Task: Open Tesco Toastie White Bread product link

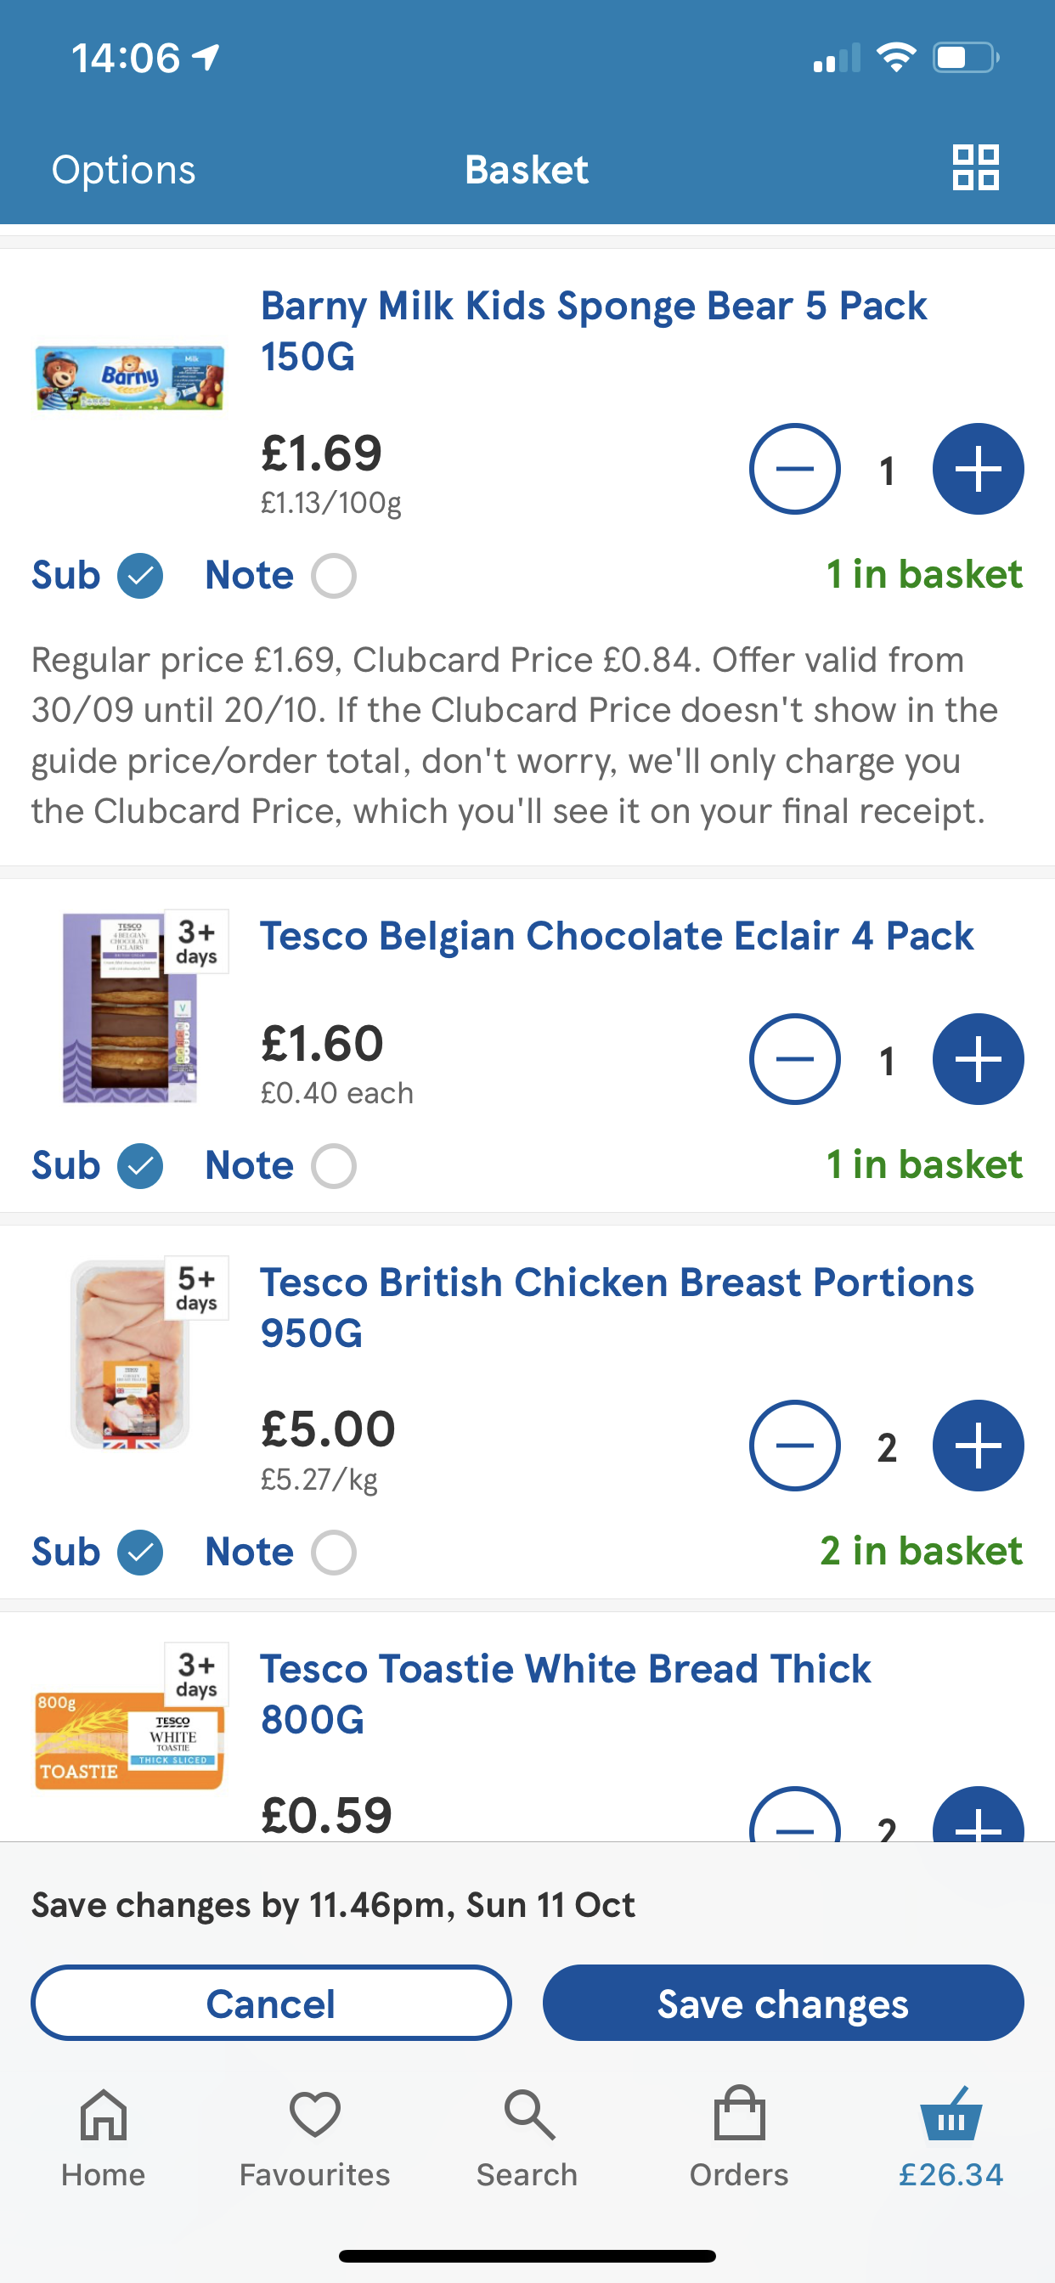Action: coord(565,1693)
